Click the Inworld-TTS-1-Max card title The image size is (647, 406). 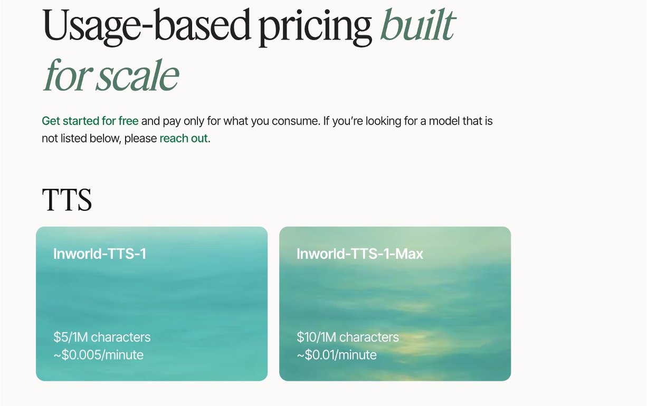[359, 254]
